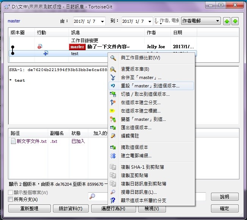The height and width of the screenshot is (220, 247).
Task: Click the merge arrow icon beside 合併至 master
Action: point(113,78)
